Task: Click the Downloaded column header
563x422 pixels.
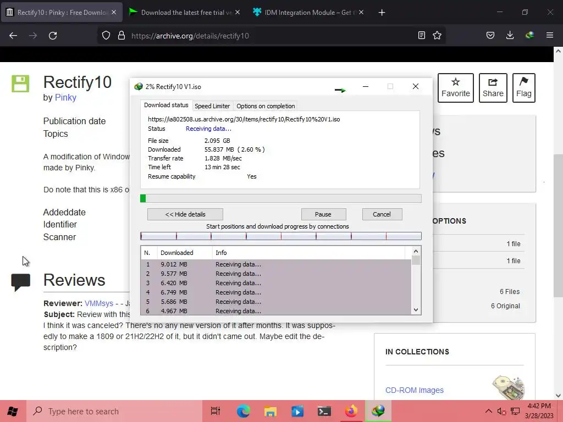Action: (185, 253)
